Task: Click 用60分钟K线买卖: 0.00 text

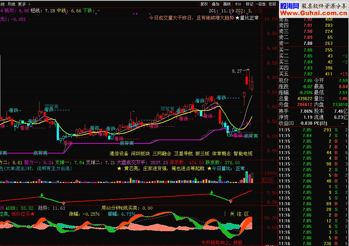Action: (x=127, y=208)
